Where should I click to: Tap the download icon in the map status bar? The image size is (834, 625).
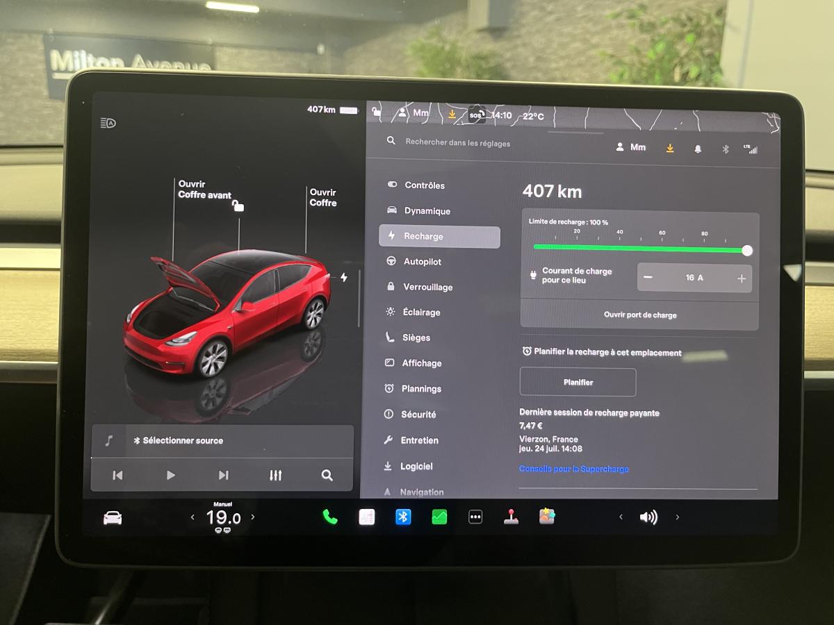click(x=452, y=114)
